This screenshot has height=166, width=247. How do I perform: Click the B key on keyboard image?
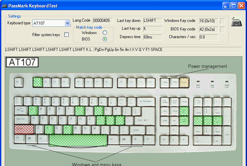click(77, 130)
